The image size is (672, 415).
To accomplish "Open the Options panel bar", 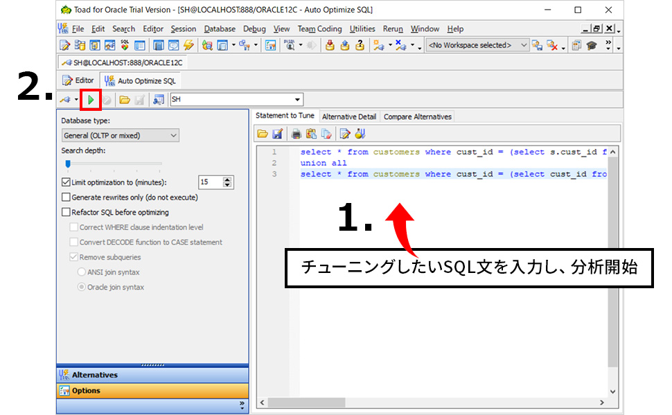I will pyautogui.click(x=152, y=391).
